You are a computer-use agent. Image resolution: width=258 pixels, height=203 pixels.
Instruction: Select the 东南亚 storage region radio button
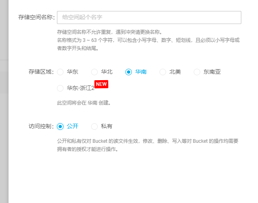tap(197, 72)
